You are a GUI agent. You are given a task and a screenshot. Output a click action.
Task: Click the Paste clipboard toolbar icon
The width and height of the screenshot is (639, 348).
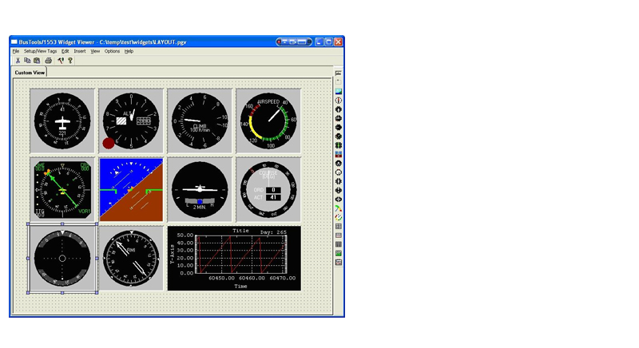click(37, 60)
